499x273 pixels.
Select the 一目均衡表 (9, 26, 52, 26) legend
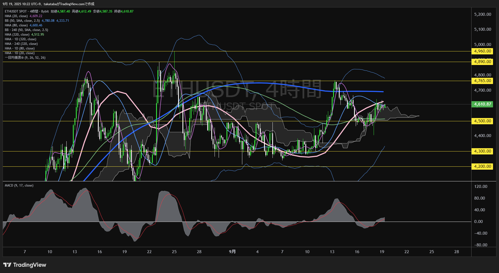[x=25, y=58]
